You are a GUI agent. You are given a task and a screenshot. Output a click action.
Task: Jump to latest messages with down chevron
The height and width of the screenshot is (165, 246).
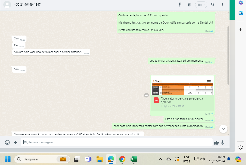point(223,129)
